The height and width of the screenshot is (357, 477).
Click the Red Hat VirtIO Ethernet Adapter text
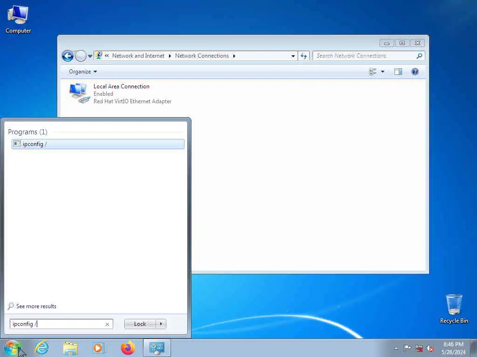132,101
